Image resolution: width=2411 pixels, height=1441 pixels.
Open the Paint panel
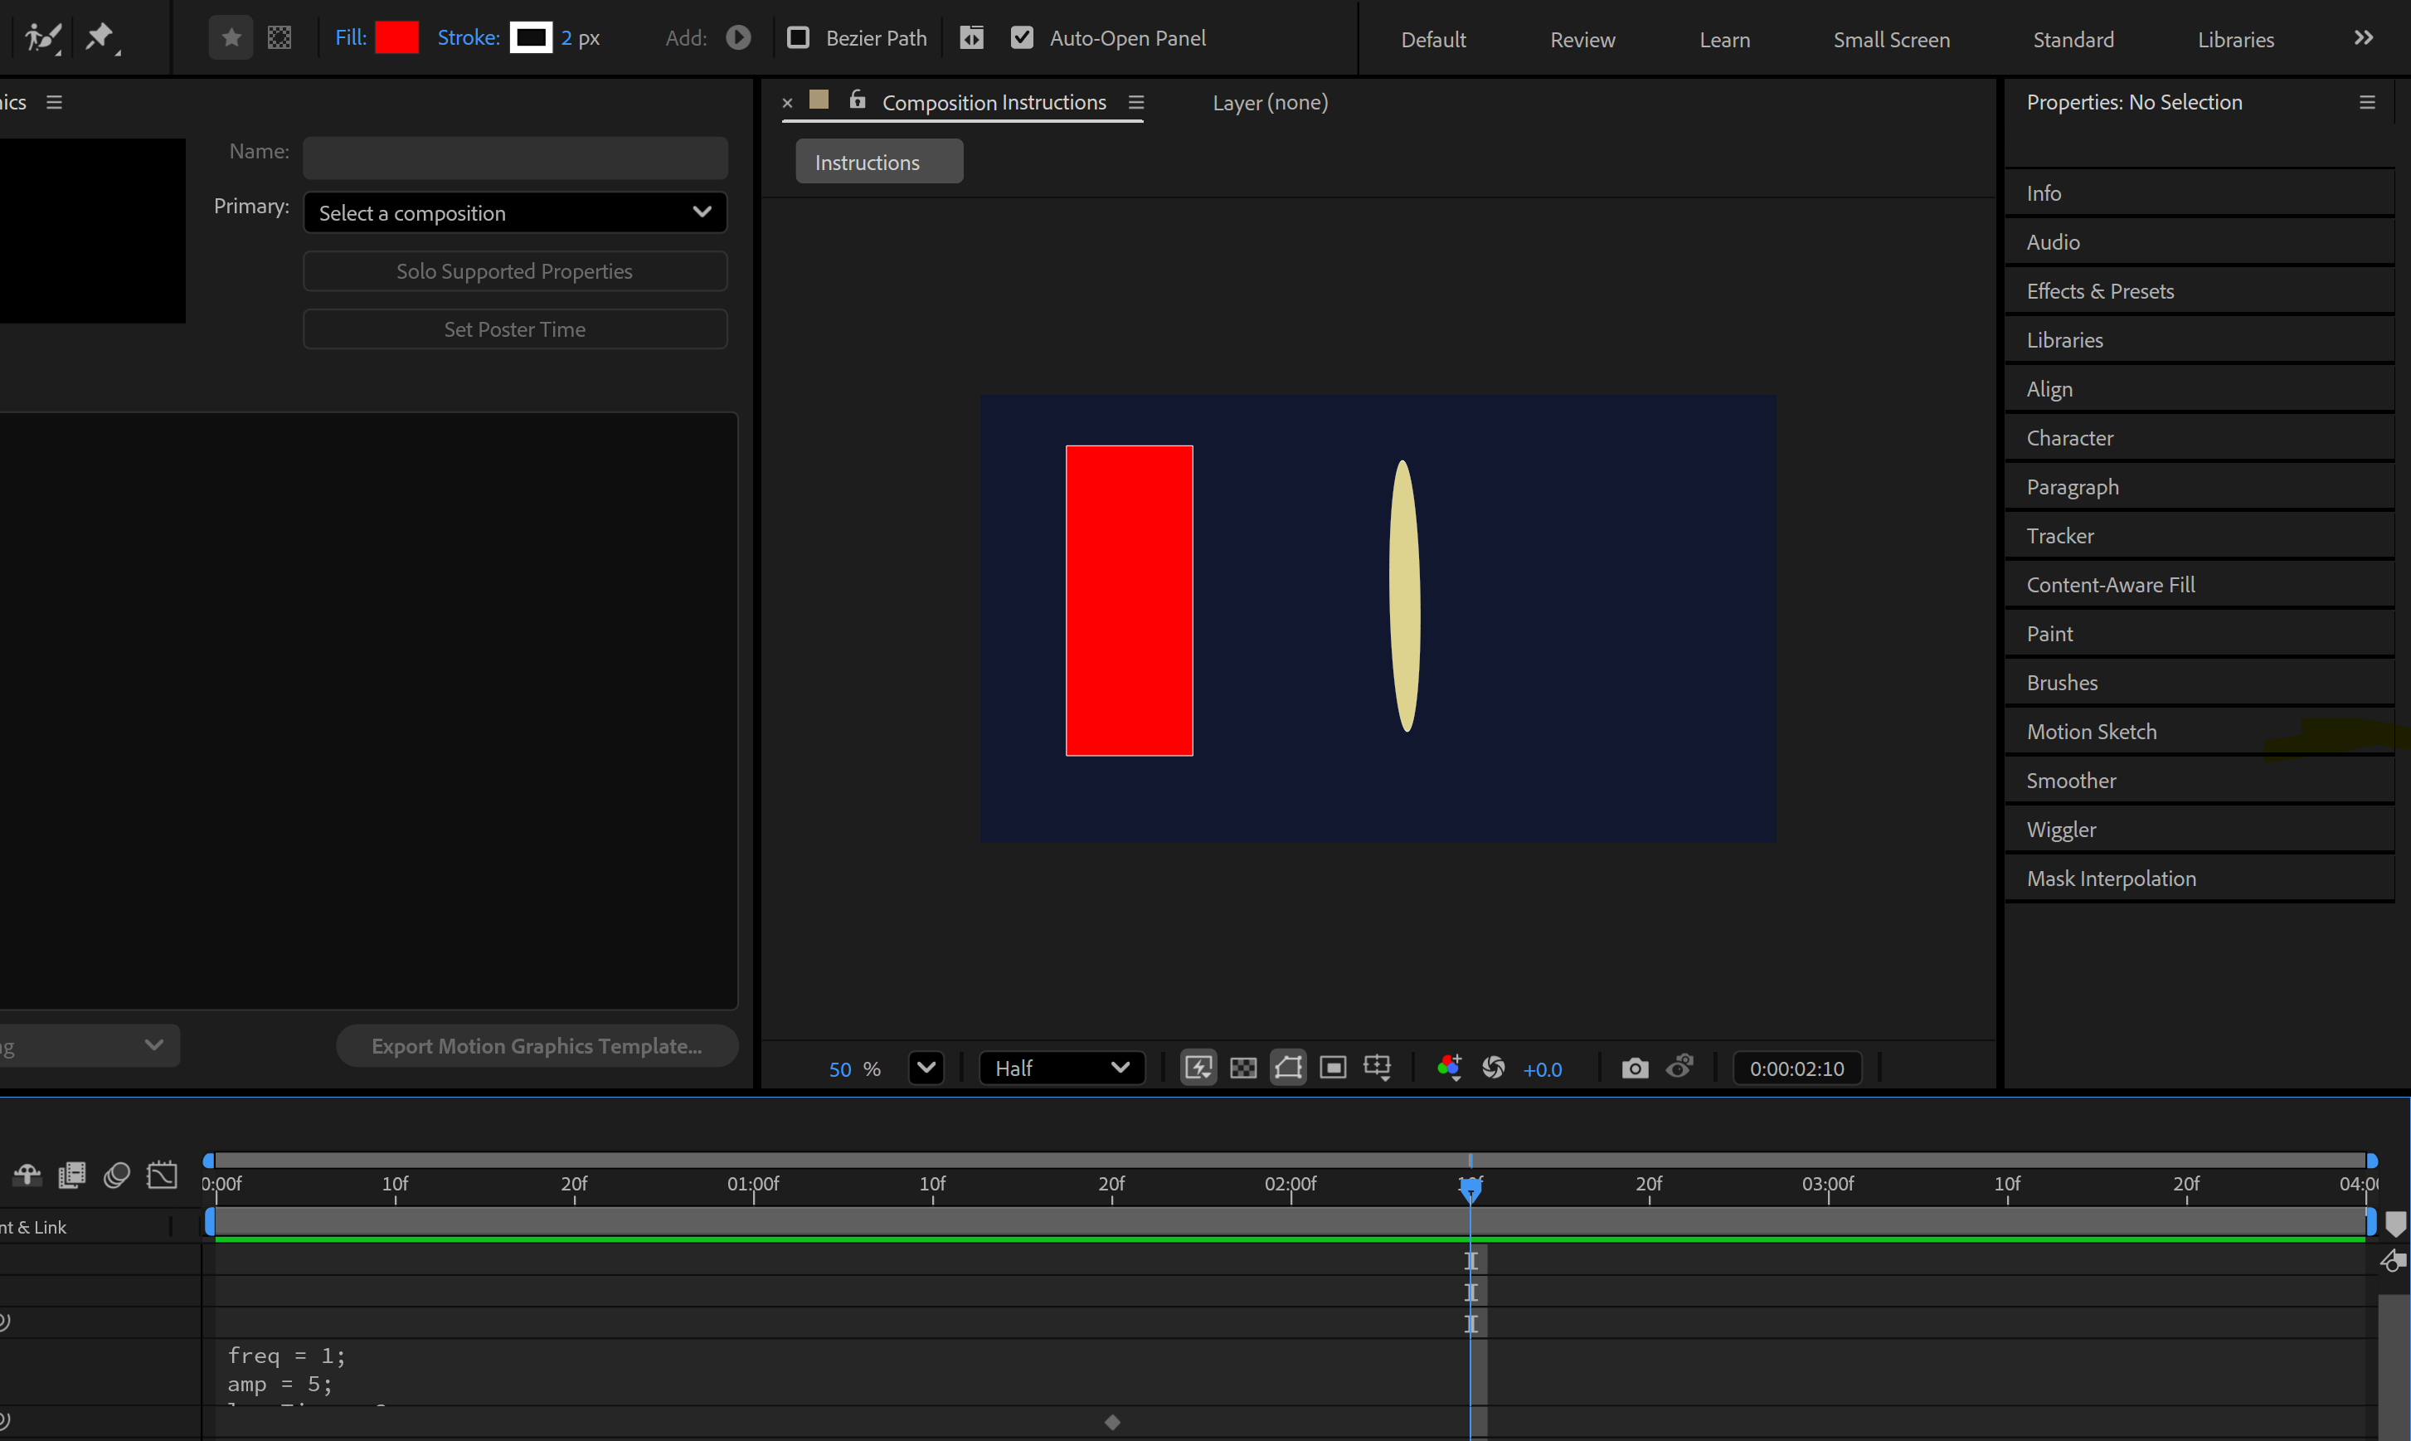[2200, 634]
